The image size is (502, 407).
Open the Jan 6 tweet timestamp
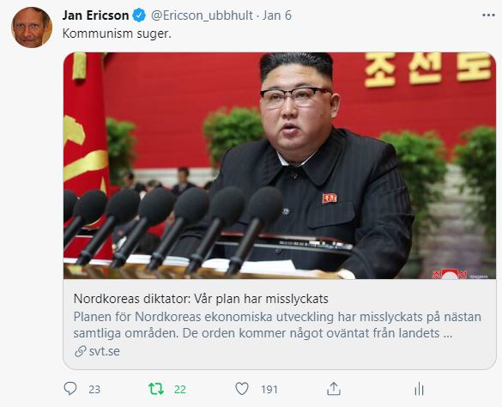(277, 15)
